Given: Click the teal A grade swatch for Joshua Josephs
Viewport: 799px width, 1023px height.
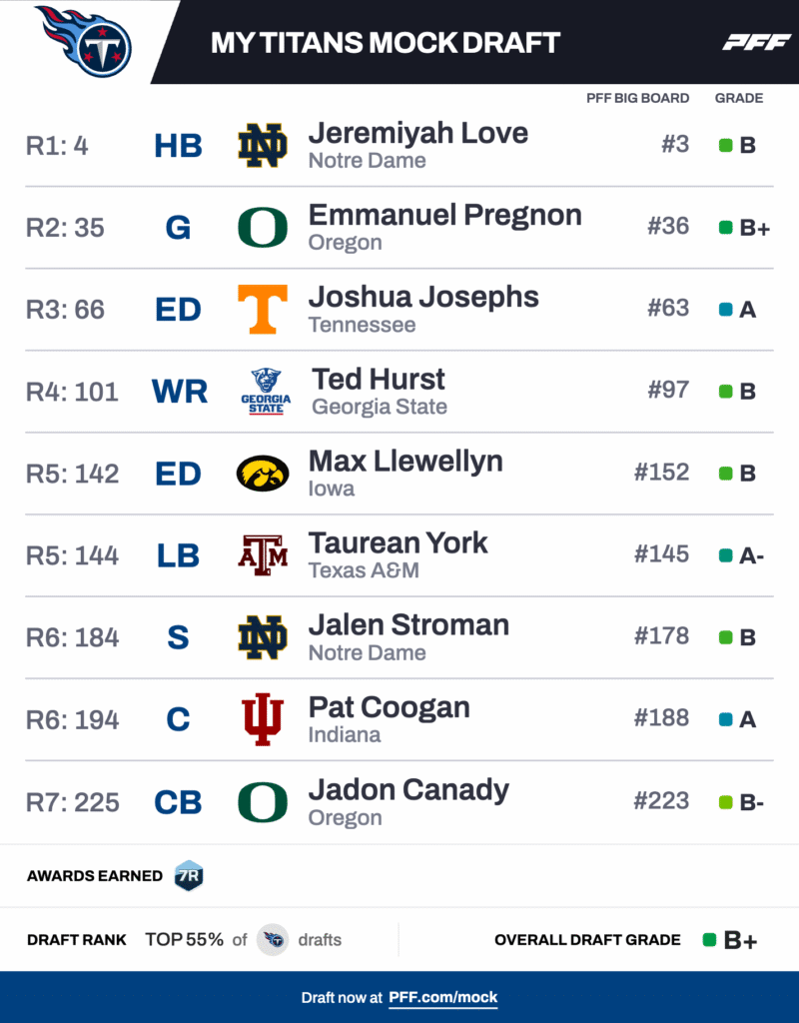Looking at the screenshot, I should point(726,310).
